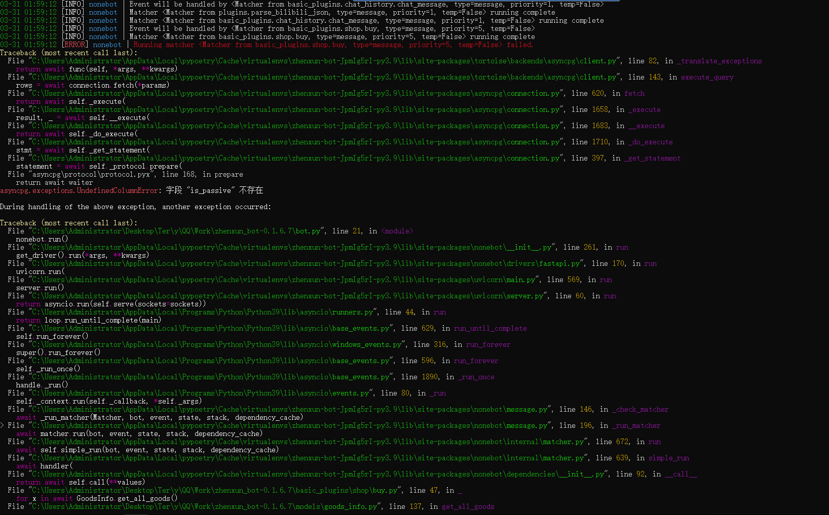Click the asyncpg.exceptions.UndefinedColumnError exception name
Image resolution: width=829 pixels, height=515 pixels.
79,190
